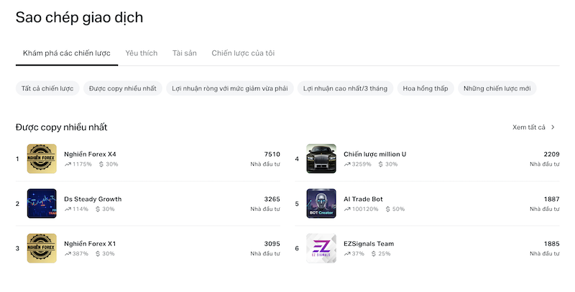The height and width of the screenshot is (292, 575).
Task: Open the Chiến lược của tôi tab
Action: tap(243, 53)
